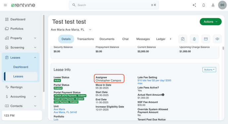This screenshot has width=228, height=124.
Task: Open the green Actions dropdown
Action: point(210,22)
